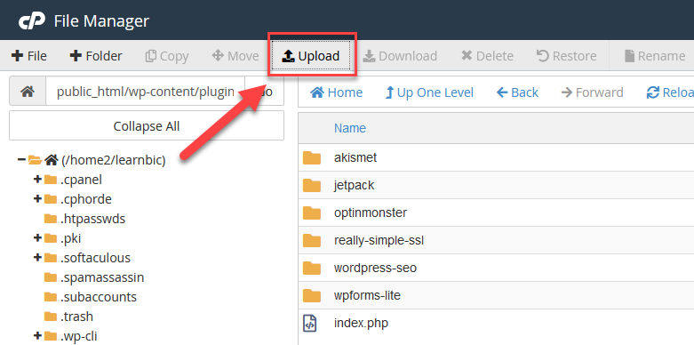Expand the .pki folder

(x=37, y=238)
